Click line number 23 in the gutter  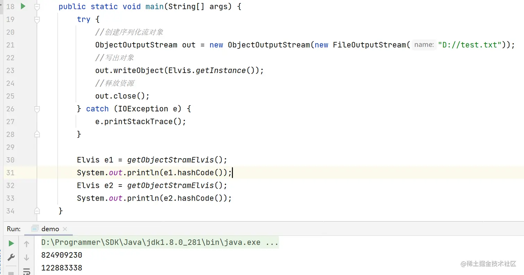10,71
